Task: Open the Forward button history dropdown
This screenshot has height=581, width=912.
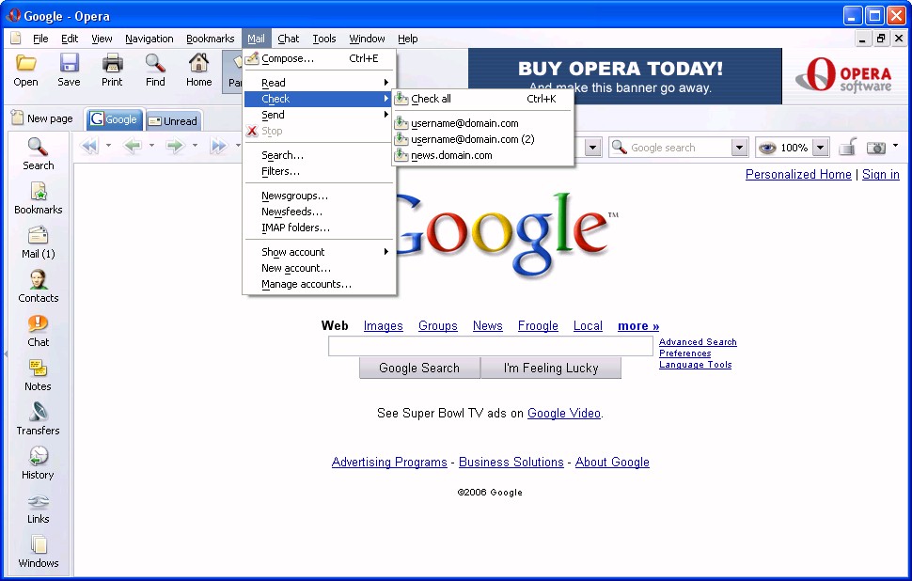Action: pyautogui.click(x=195, y=146)
